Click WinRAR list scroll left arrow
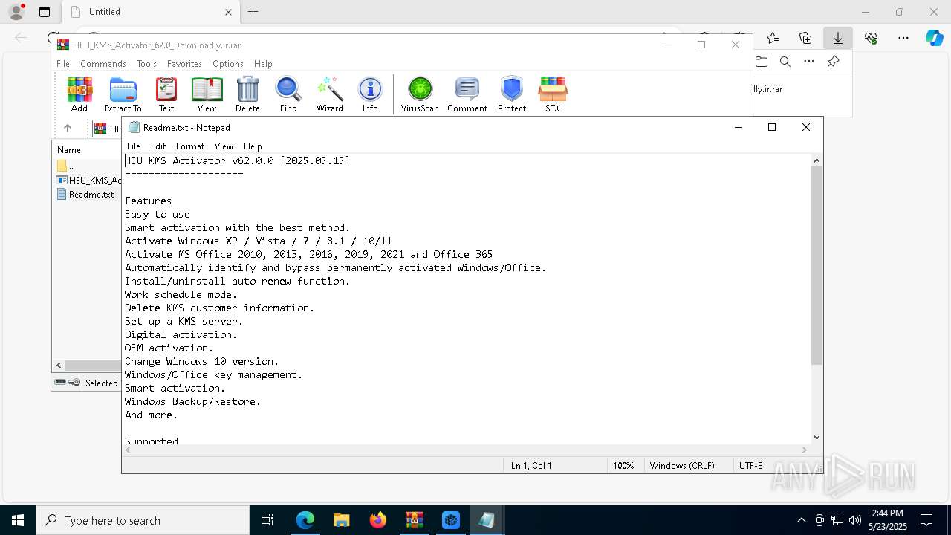This screenshot has height=535, width=951. tap(59, 365)
